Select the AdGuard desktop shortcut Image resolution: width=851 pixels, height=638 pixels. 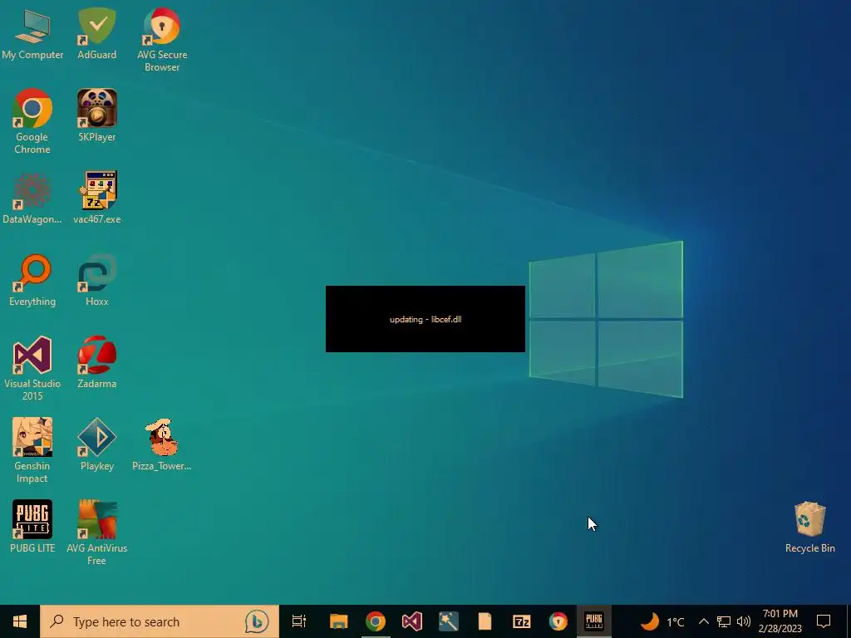pyautogui.click(x=96, y=33)
